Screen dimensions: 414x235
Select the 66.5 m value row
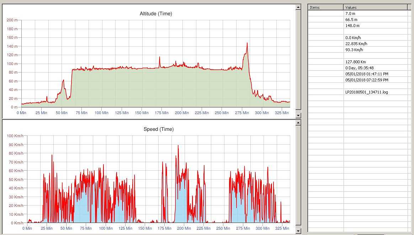(x=351, y=20)
